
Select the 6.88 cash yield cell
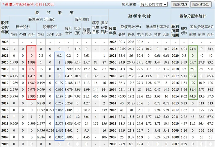click(x=148, y=62)
